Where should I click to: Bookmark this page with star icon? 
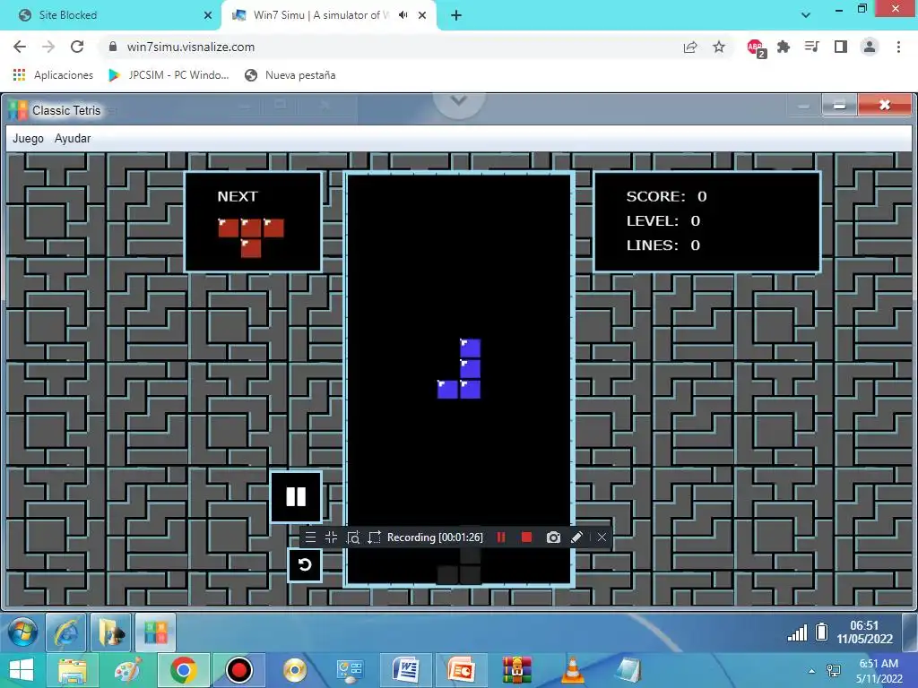click(x=719, y=47)
